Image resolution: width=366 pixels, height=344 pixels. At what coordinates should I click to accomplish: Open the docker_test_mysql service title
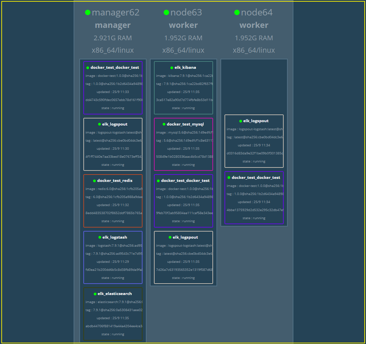click(185, 124)
